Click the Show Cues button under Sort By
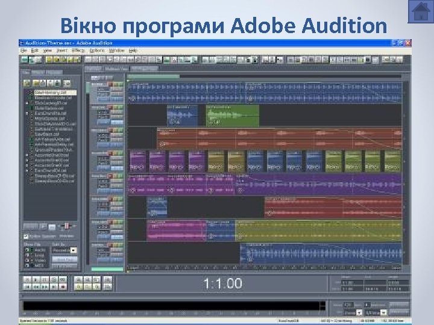This screenshot has width=434, height=325. (x=64, y=259)
